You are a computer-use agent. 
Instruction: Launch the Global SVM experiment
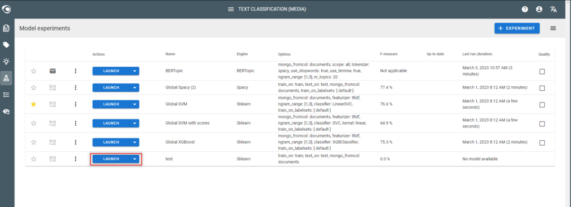[111, 104]
